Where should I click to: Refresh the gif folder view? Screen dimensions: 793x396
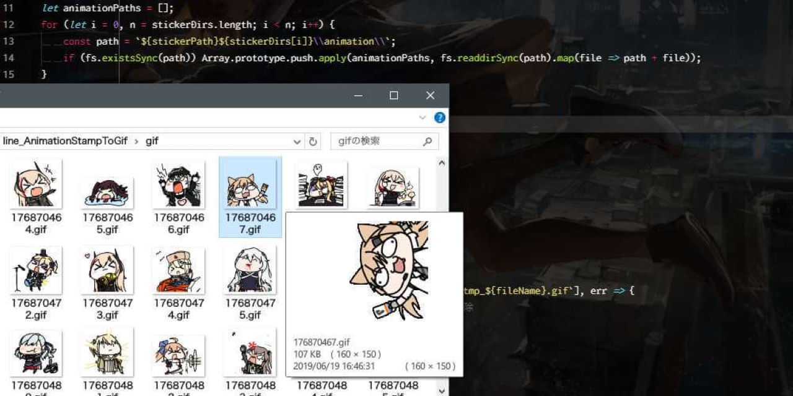313,141
